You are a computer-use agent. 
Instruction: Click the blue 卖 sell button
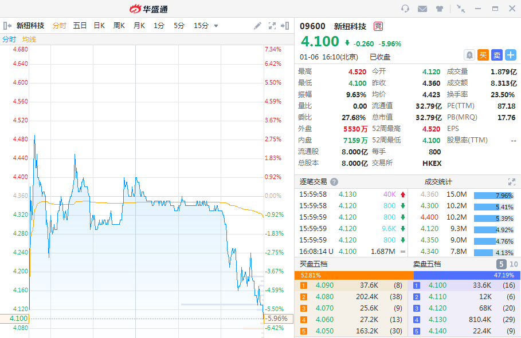pos(497,55)
